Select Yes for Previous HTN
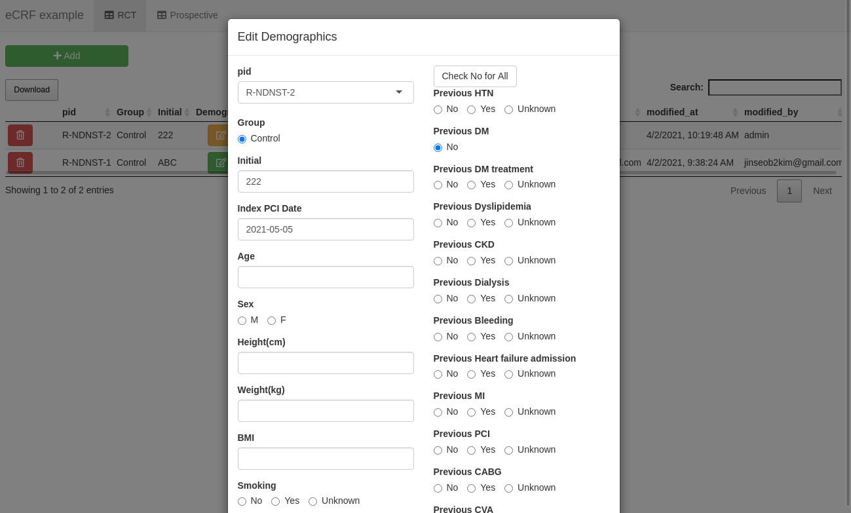The image size is (851, 513). pyautogui.click(x=472, y=109)
